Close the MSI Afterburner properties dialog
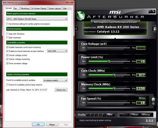Screen dimensions: 158x128 coord(70,2)
